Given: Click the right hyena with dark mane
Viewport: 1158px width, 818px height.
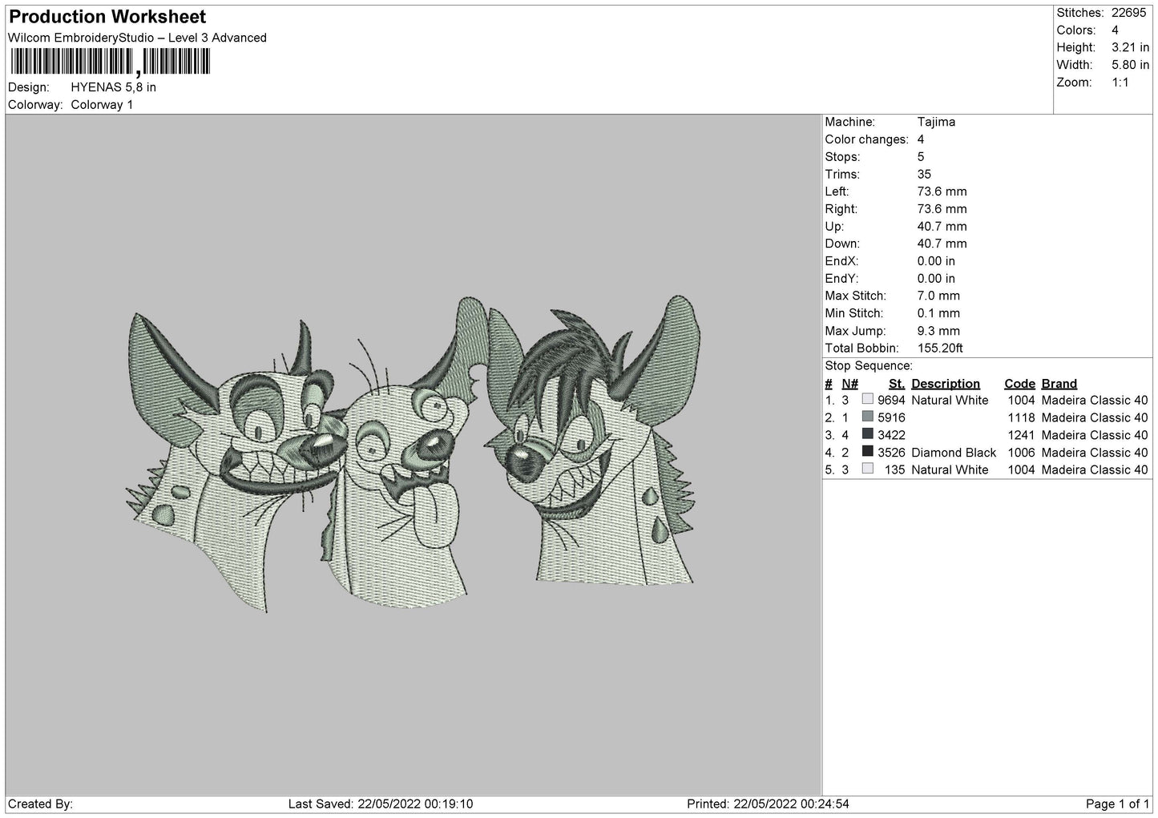Looking at the screenshot, I should coord(601,441).
